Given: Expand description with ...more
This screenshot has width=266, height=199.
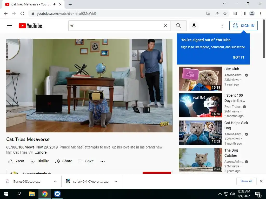Looking at the screenshot, I should 41,152.
